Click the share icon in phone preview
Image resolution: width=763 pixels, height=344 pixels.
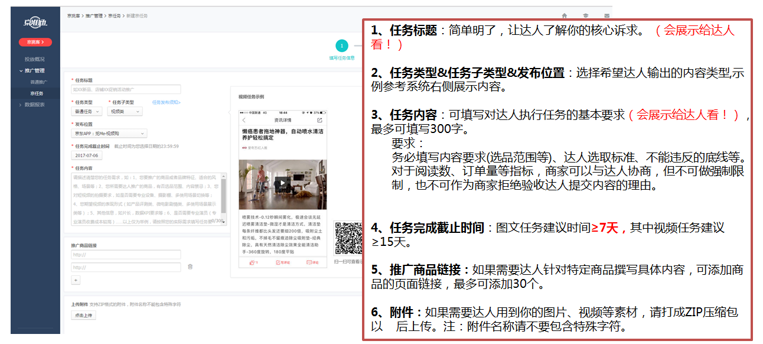[x=319, y=120]
